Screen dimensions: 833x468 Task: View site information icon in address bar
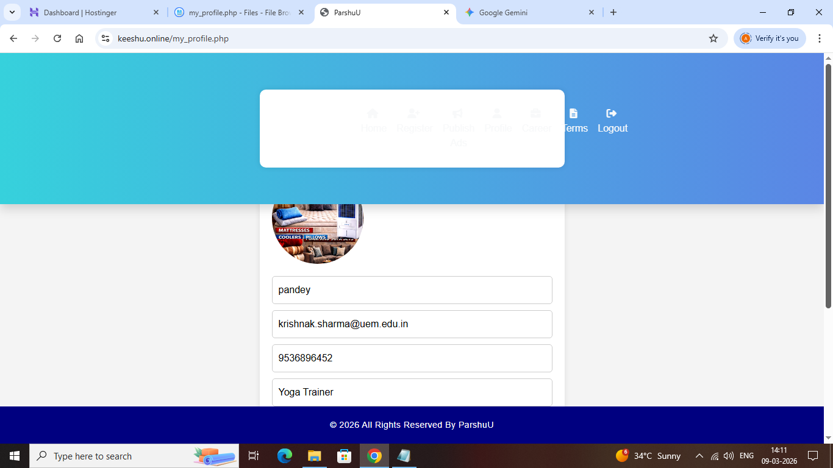pyautogui.click(x=105, y=38)
